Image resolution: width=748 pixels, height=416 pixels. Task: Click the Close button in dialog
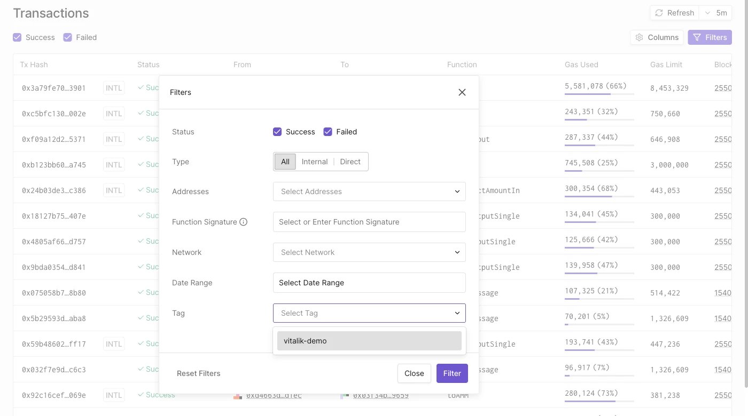click(x=414, y=373)
